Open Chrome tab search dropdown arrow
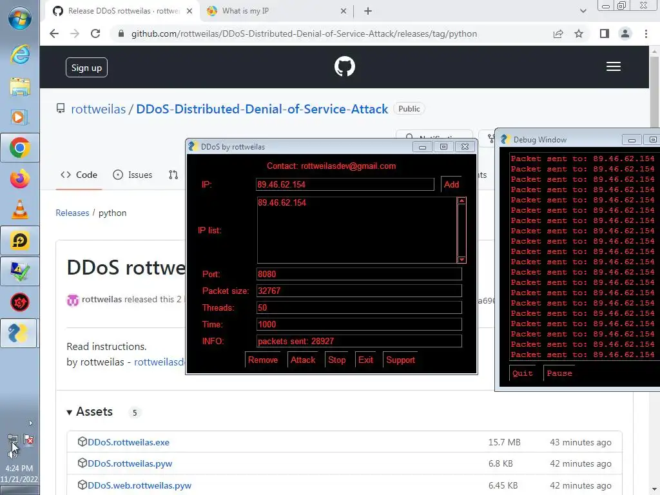The width and height of the screenshot is (660, 495). pyautogui.click(x=583, y=11)
